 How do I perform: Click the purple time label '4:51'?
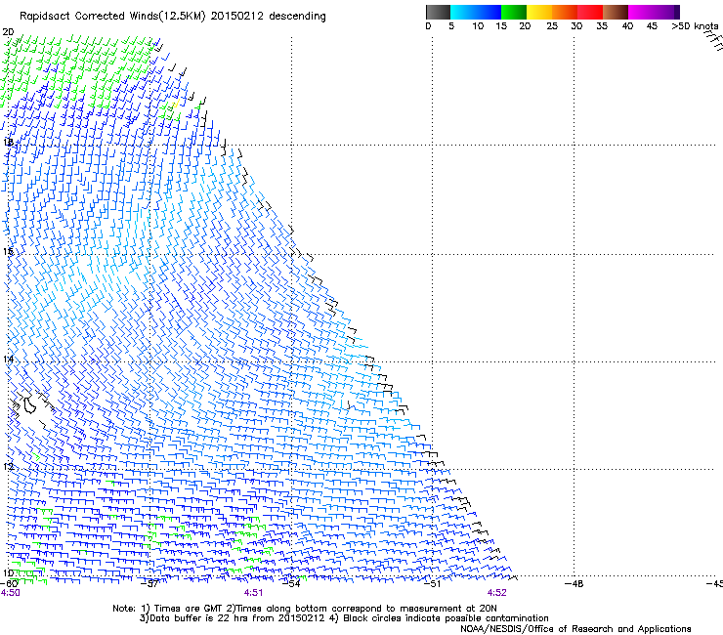(254, 593)
